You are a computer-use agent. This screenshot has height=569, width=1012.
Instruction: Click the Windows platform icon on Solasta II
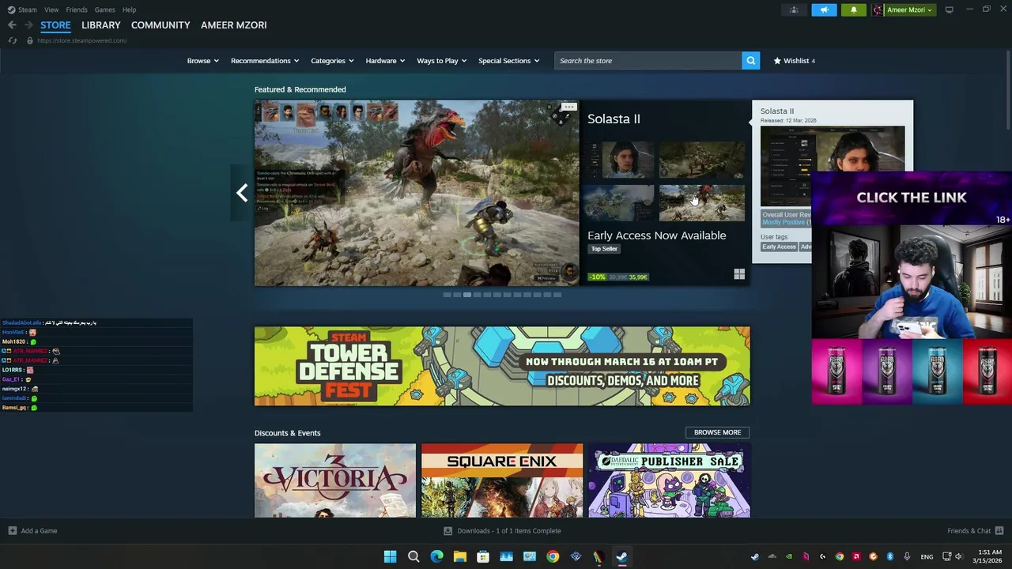pos(739,274)
